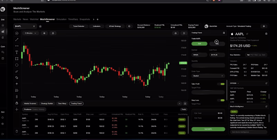Viewport: 277px width, 140px height.
Task: Open the Simulation tab
Action: pyautogui.click(x=62, y=19)
